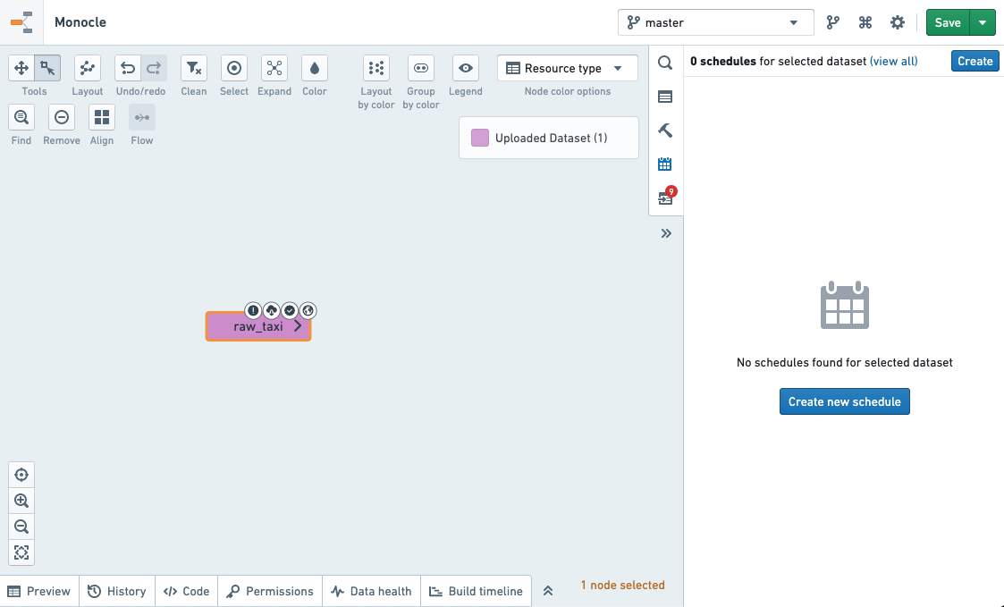Open the build hammer sidebar panel
Image resolution: width=1004 pixels, height=607 pixels.
(x=665, y=130)
